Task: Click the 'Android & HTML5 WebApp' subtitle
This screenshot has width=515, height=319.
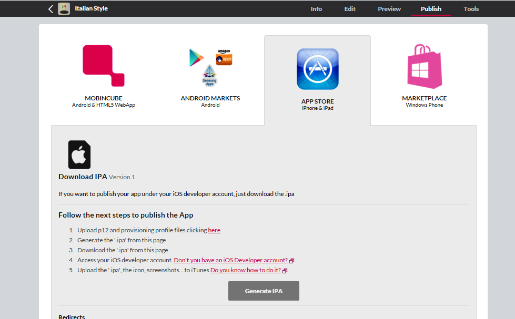Action: click(x=104, y=105)
